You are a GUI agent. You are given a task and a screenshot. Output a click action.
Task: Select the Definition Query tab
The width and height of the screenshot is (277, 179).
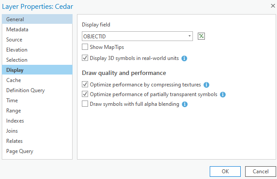pos(25,90)
